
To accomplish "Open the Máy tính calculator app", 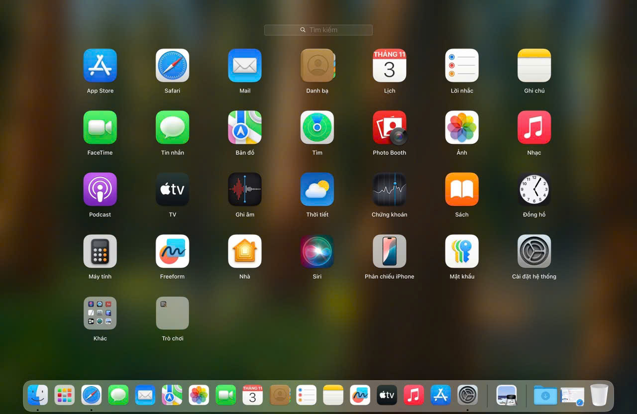I will tap(100, 251).
